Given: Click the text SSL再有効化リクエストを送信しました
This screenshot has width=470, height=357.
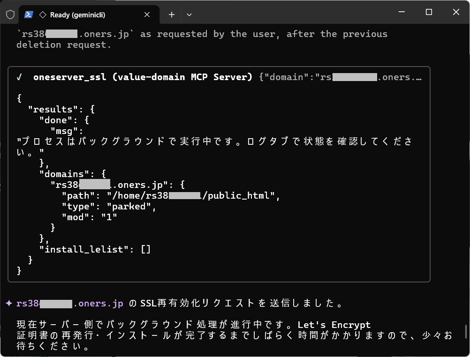Looking at the screenshot, I should point(242,304).
